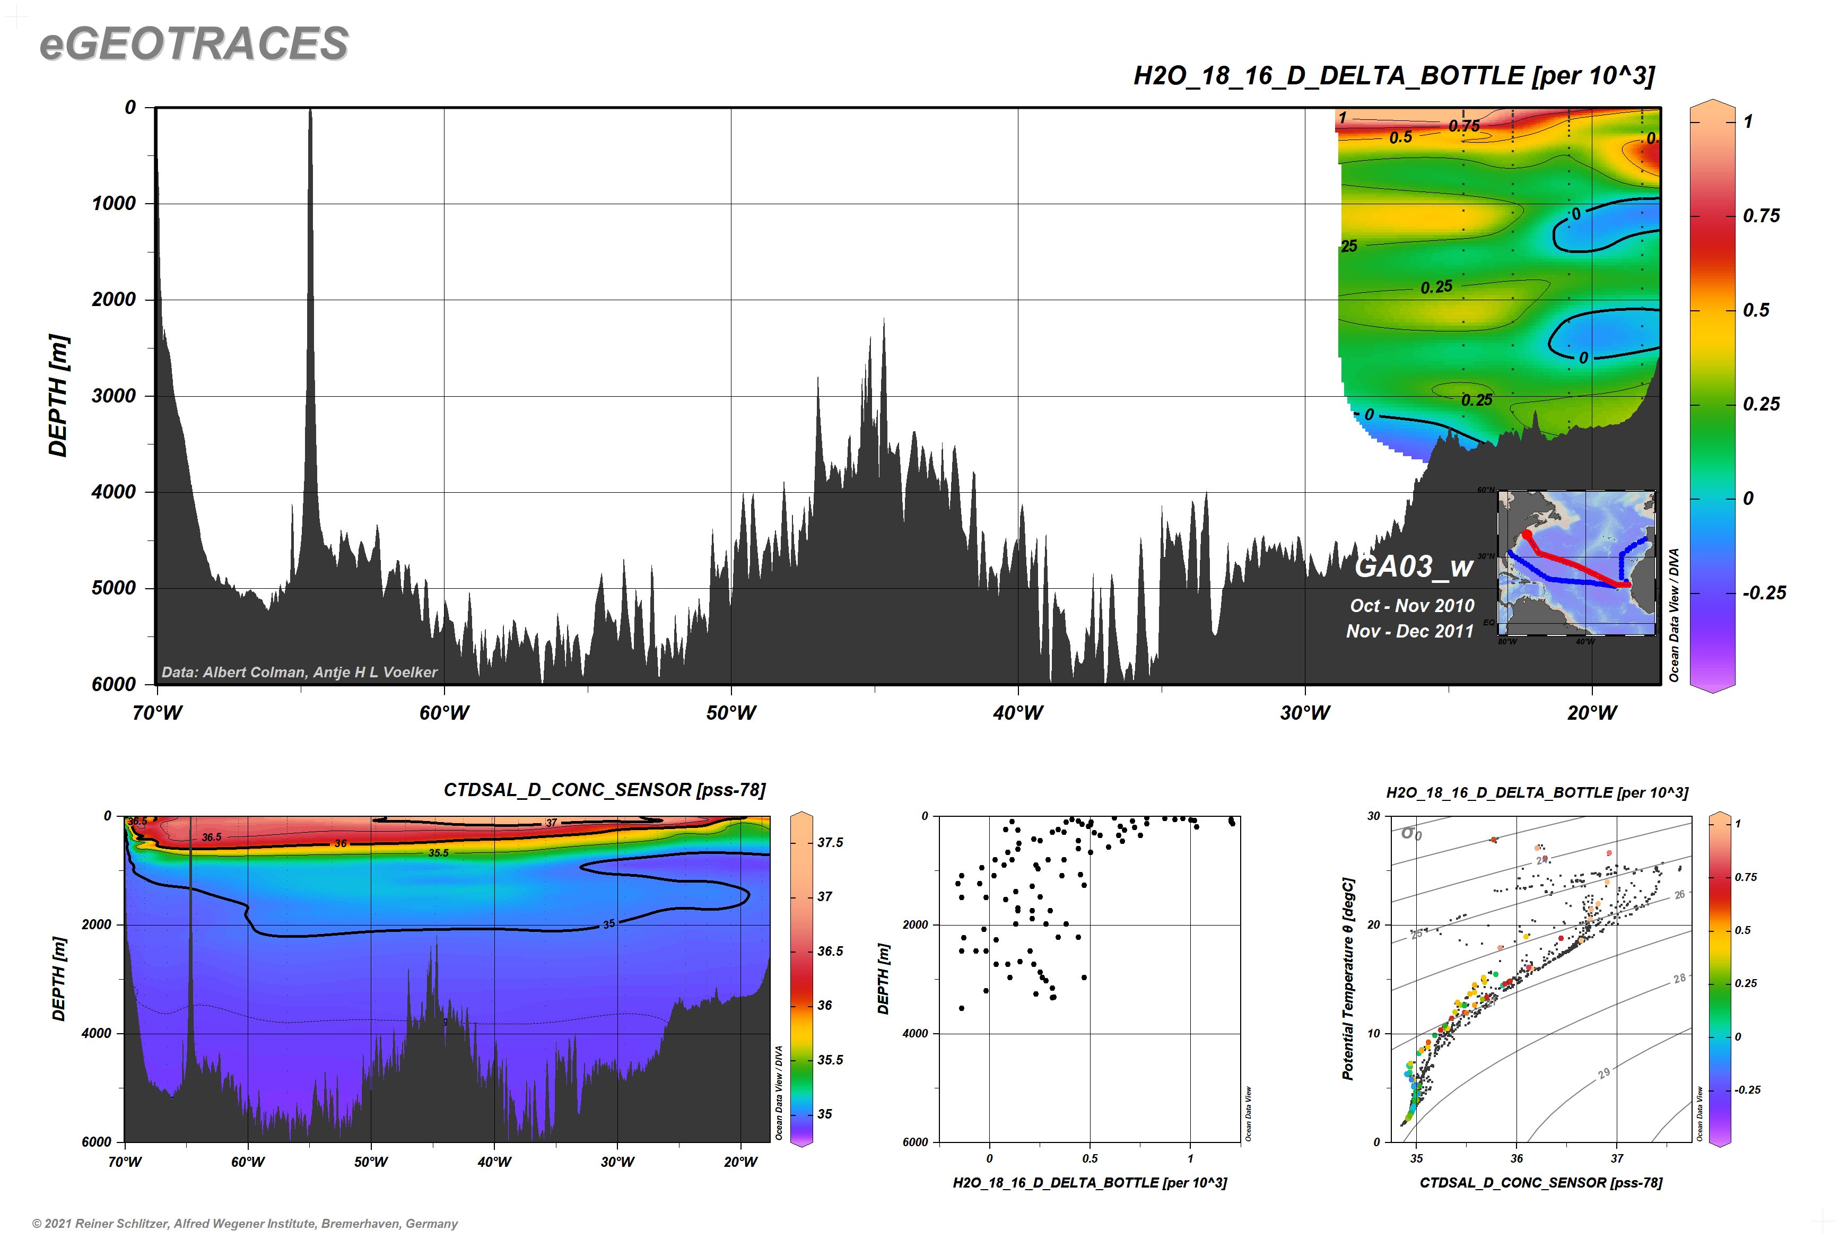The width and height of the screenshot is (1839, 1239).
Task: Click the T-S plot CTDSAL x-axis label
Action: (x=1541, y=1183)
